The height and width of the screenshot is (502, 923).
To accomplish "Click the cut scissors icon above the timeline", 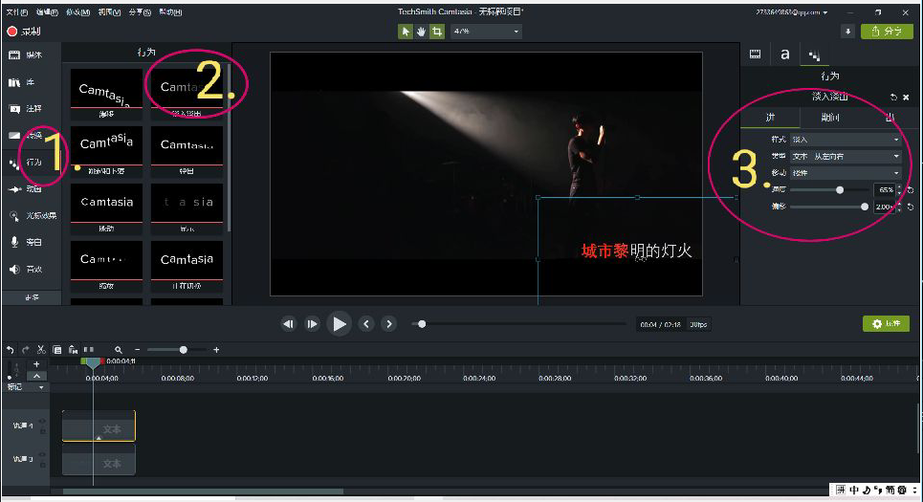I will (x=41, y=350).
